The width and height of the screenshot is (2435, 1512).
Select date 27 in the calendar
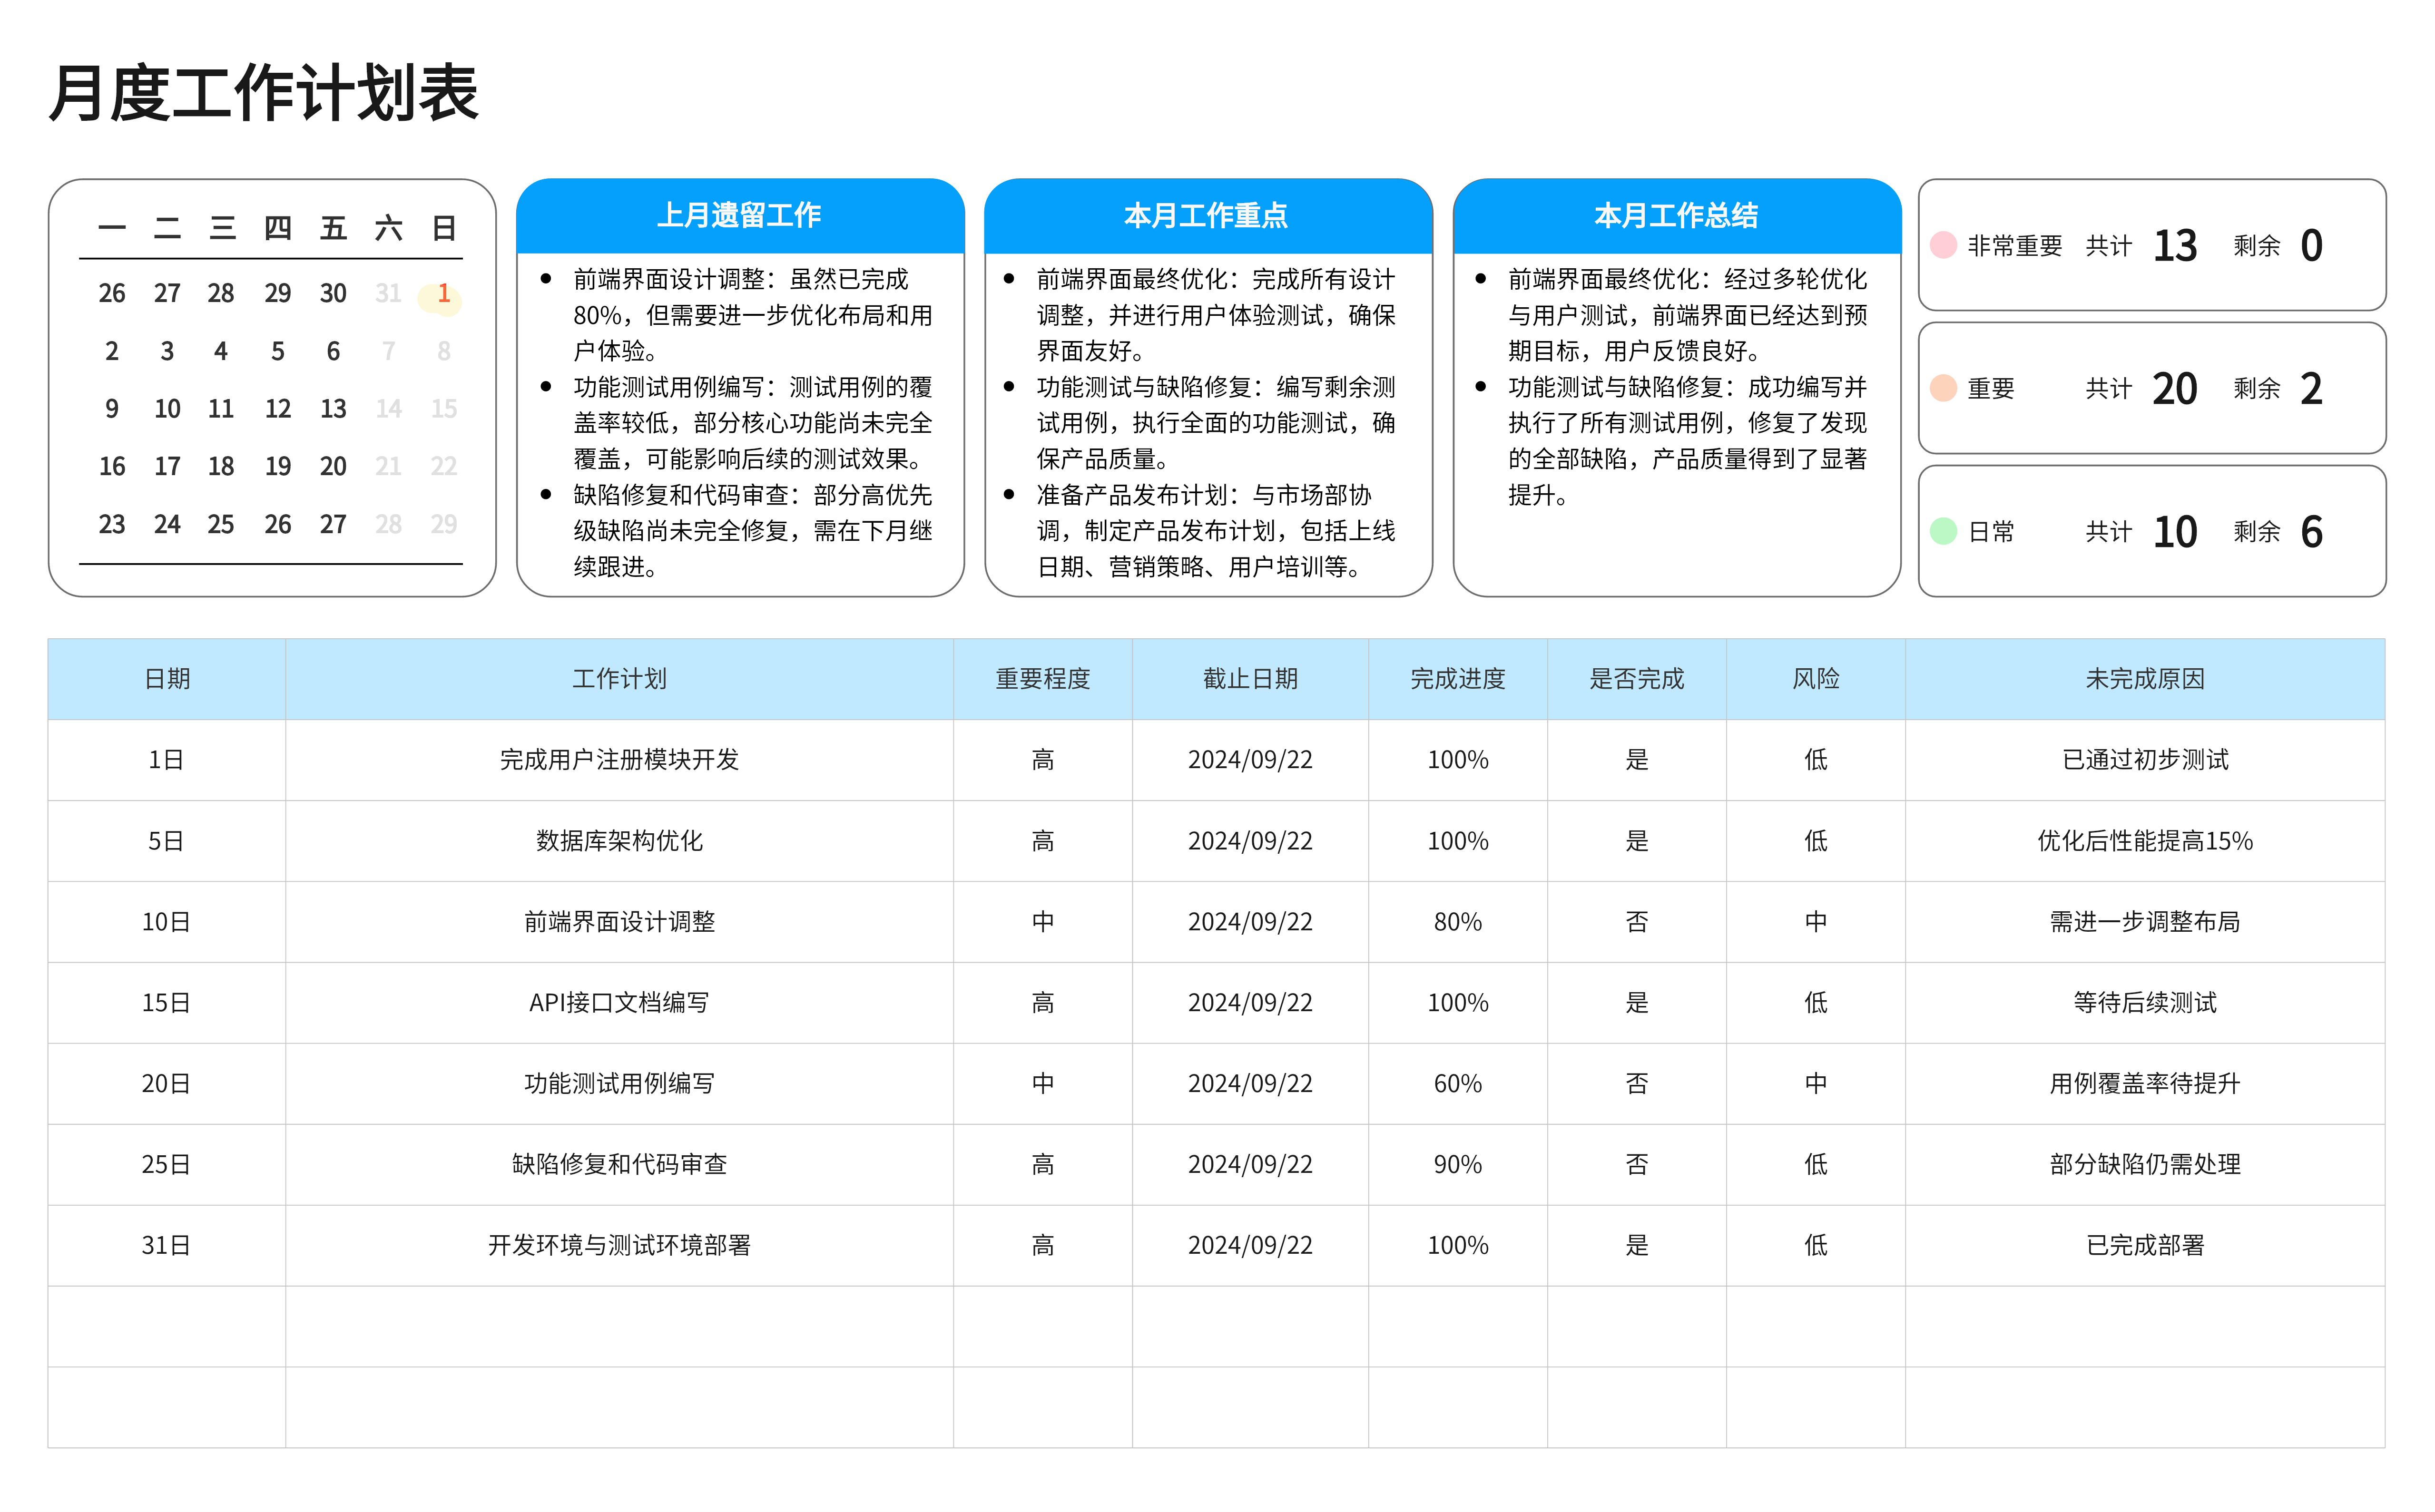tap(333, 523)
